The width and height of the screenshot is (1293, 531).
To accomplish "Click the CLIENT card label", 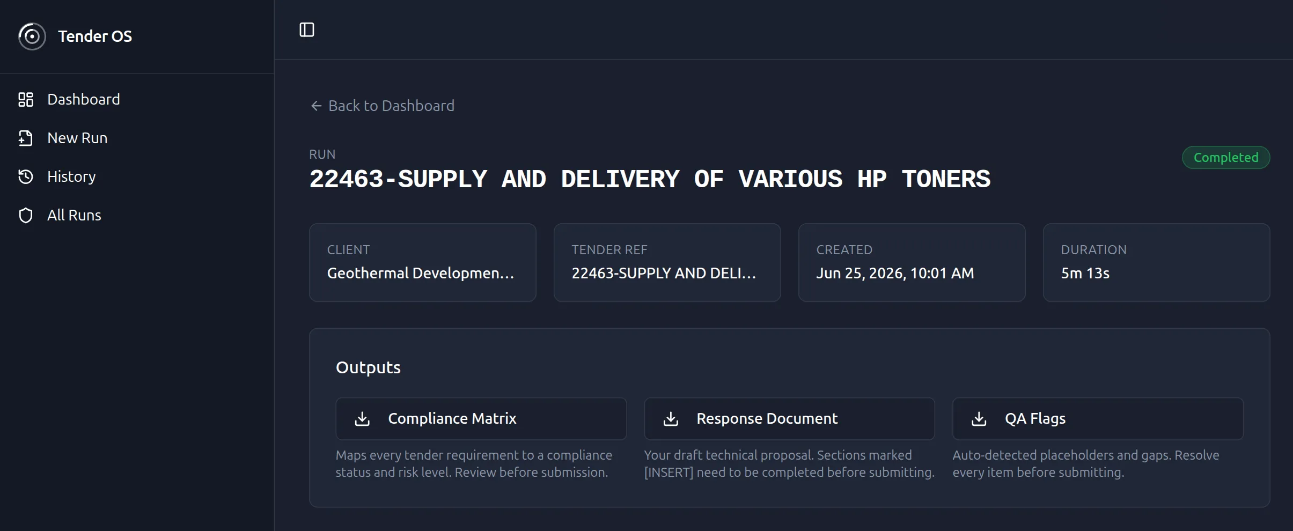I will click(349, 250).
